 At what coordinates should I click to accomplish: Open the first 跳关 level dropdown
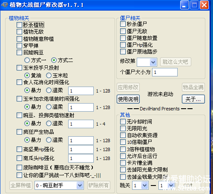coord(140,186)
